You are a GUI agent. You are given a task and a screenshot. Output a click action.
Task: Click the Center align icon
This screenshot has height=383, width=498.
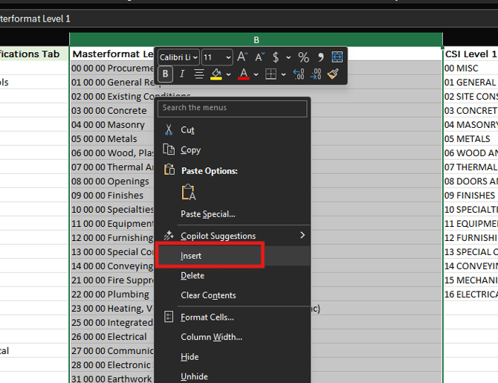pos(199,74)
